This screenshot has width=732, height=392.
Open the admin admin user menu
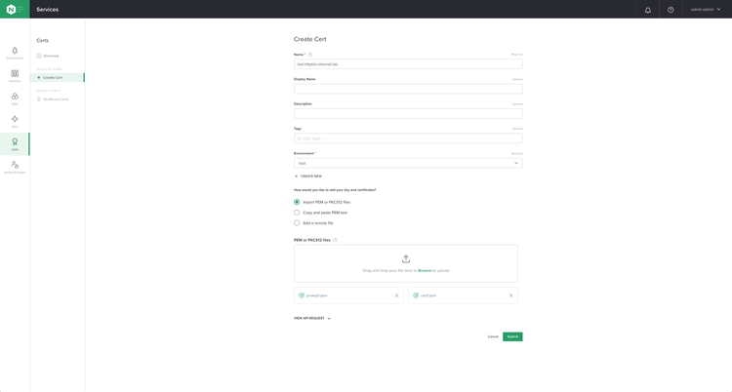[706, 10]
